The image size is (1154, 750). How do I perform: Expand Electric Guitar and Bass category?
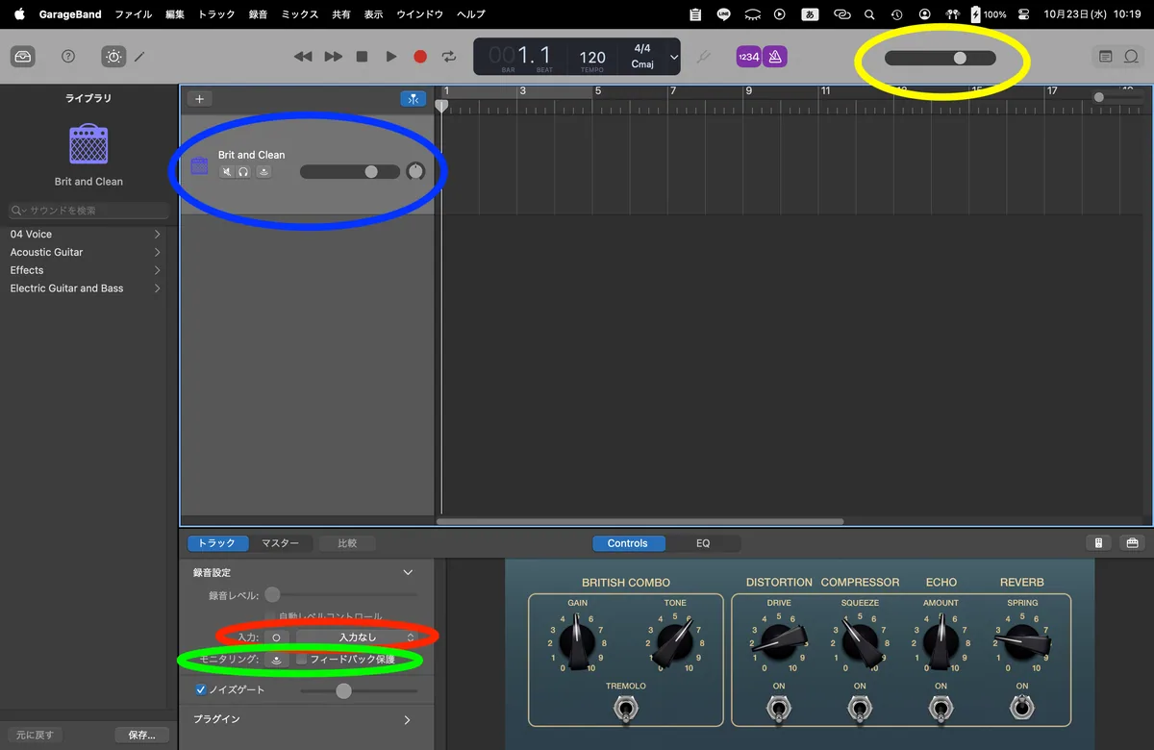[85, 288]
